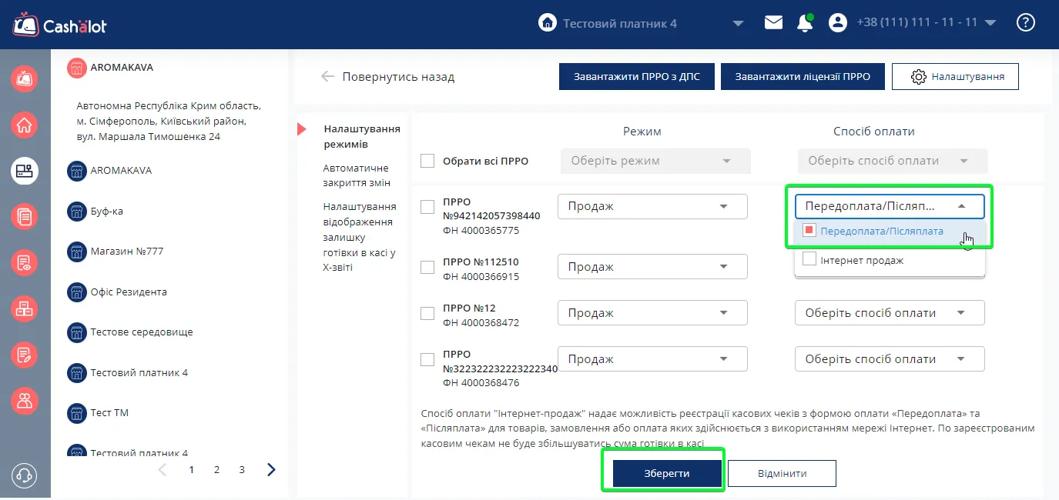
Task: Click the store icon for Тест ТМ
Action: pyautogui.click(x=76, y=413)
